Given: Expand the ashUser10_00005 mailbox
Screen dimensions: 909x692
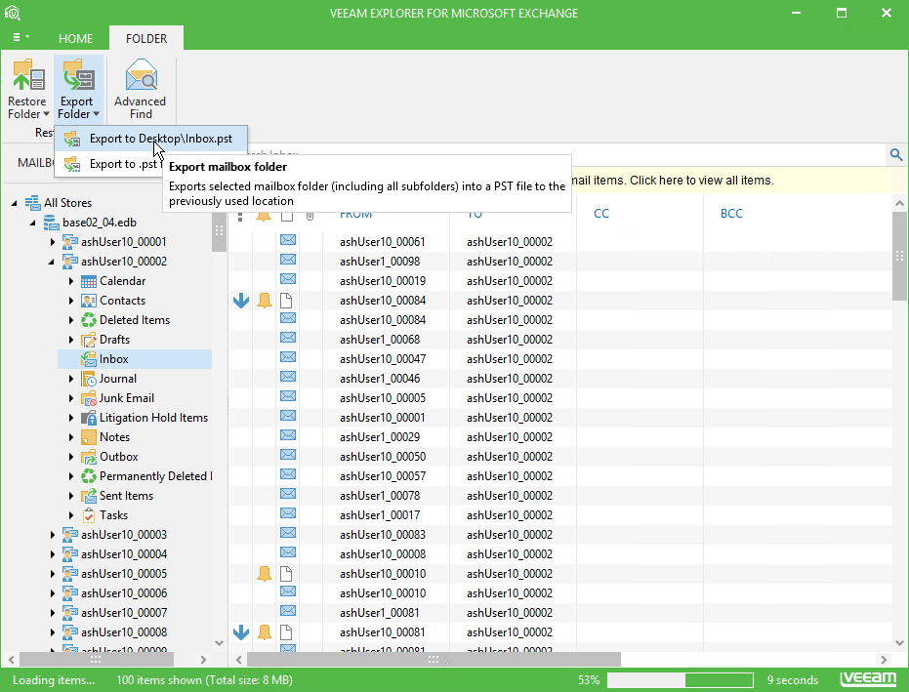Looking at the screenshot, I should pos(52,574).
